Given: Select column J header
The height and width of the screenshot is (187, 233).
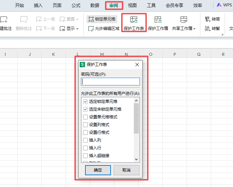Looking at the screenshot, I should point(30,54).
